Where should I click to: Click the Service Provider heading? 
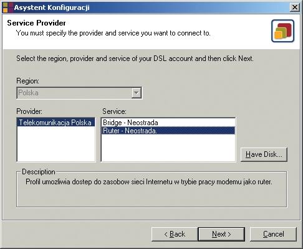(x=36, y=23)
